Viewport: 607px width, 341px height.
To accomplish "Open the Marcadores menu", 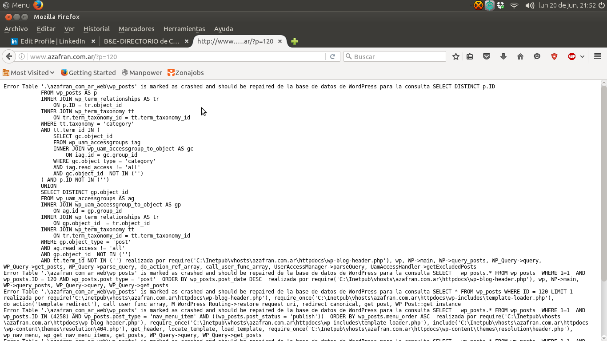I will click(136, 29).
